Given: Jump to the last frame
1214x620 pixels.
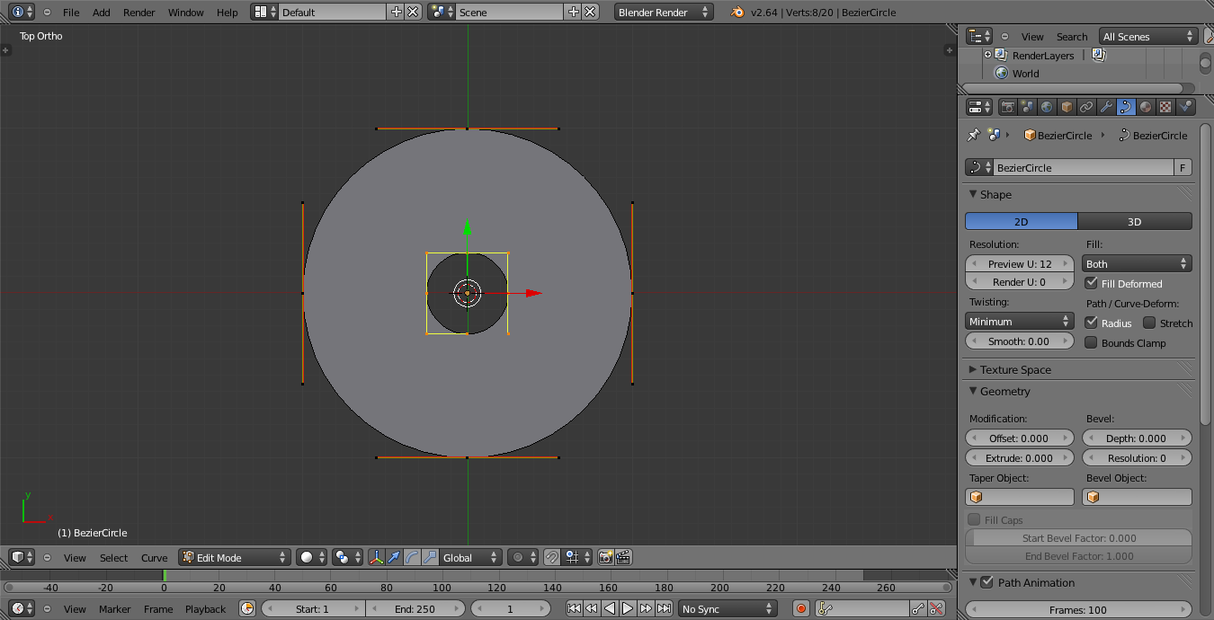Looking at the screenshot, I should click(x=664, y=608).
